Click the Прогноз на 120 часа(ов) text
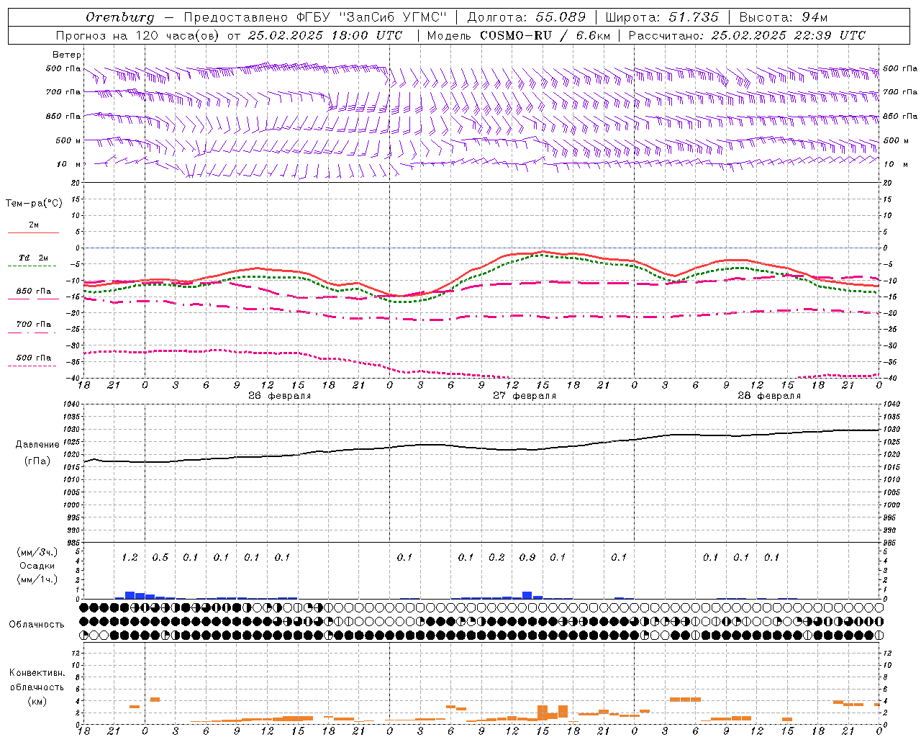Screen dimensions: 921x737 [139, 35]
